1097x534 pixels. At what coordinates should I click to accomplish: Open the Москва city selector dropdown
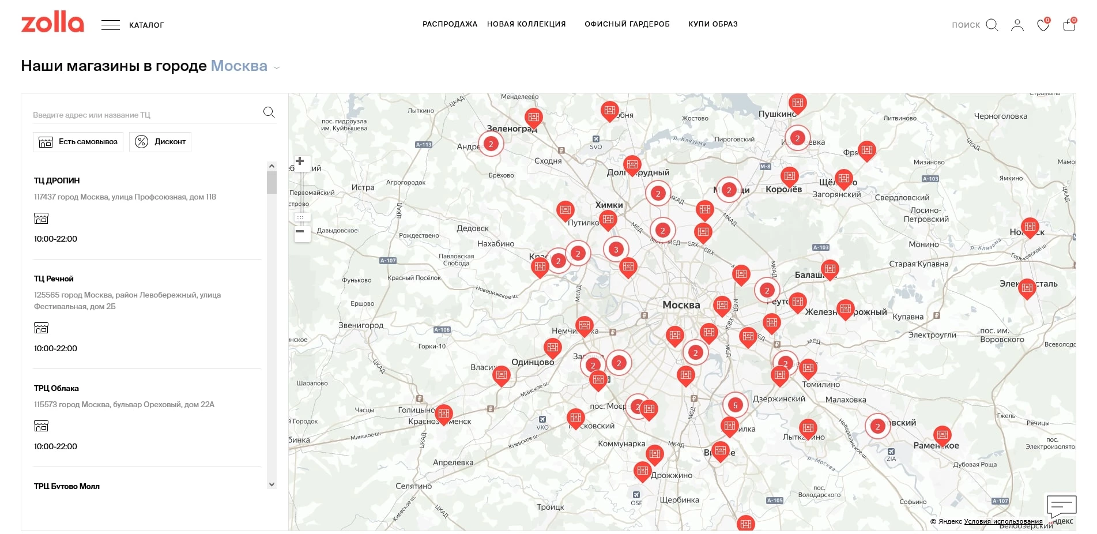pyautogui.click(x=244, y=66)
